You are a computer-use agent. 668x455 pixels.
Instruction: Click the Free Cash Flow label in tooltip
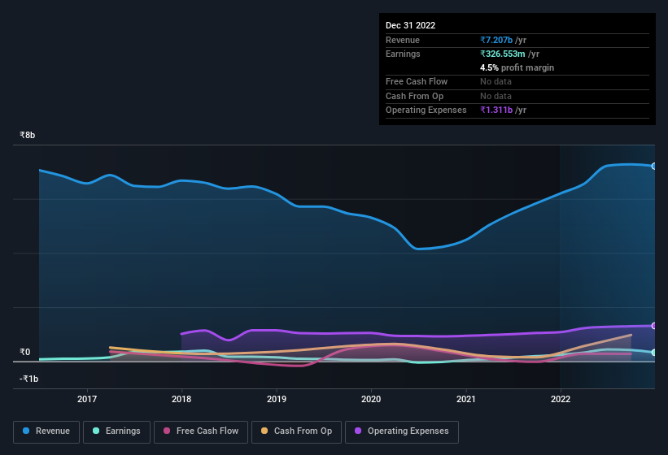[417, 81]
